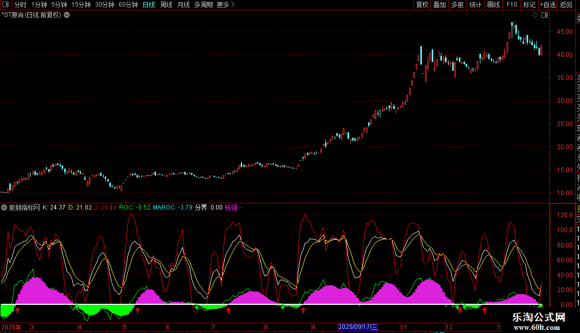The image size is (580, 333).
Task: Click the 标记 mark button
Action: click(529, 5)
